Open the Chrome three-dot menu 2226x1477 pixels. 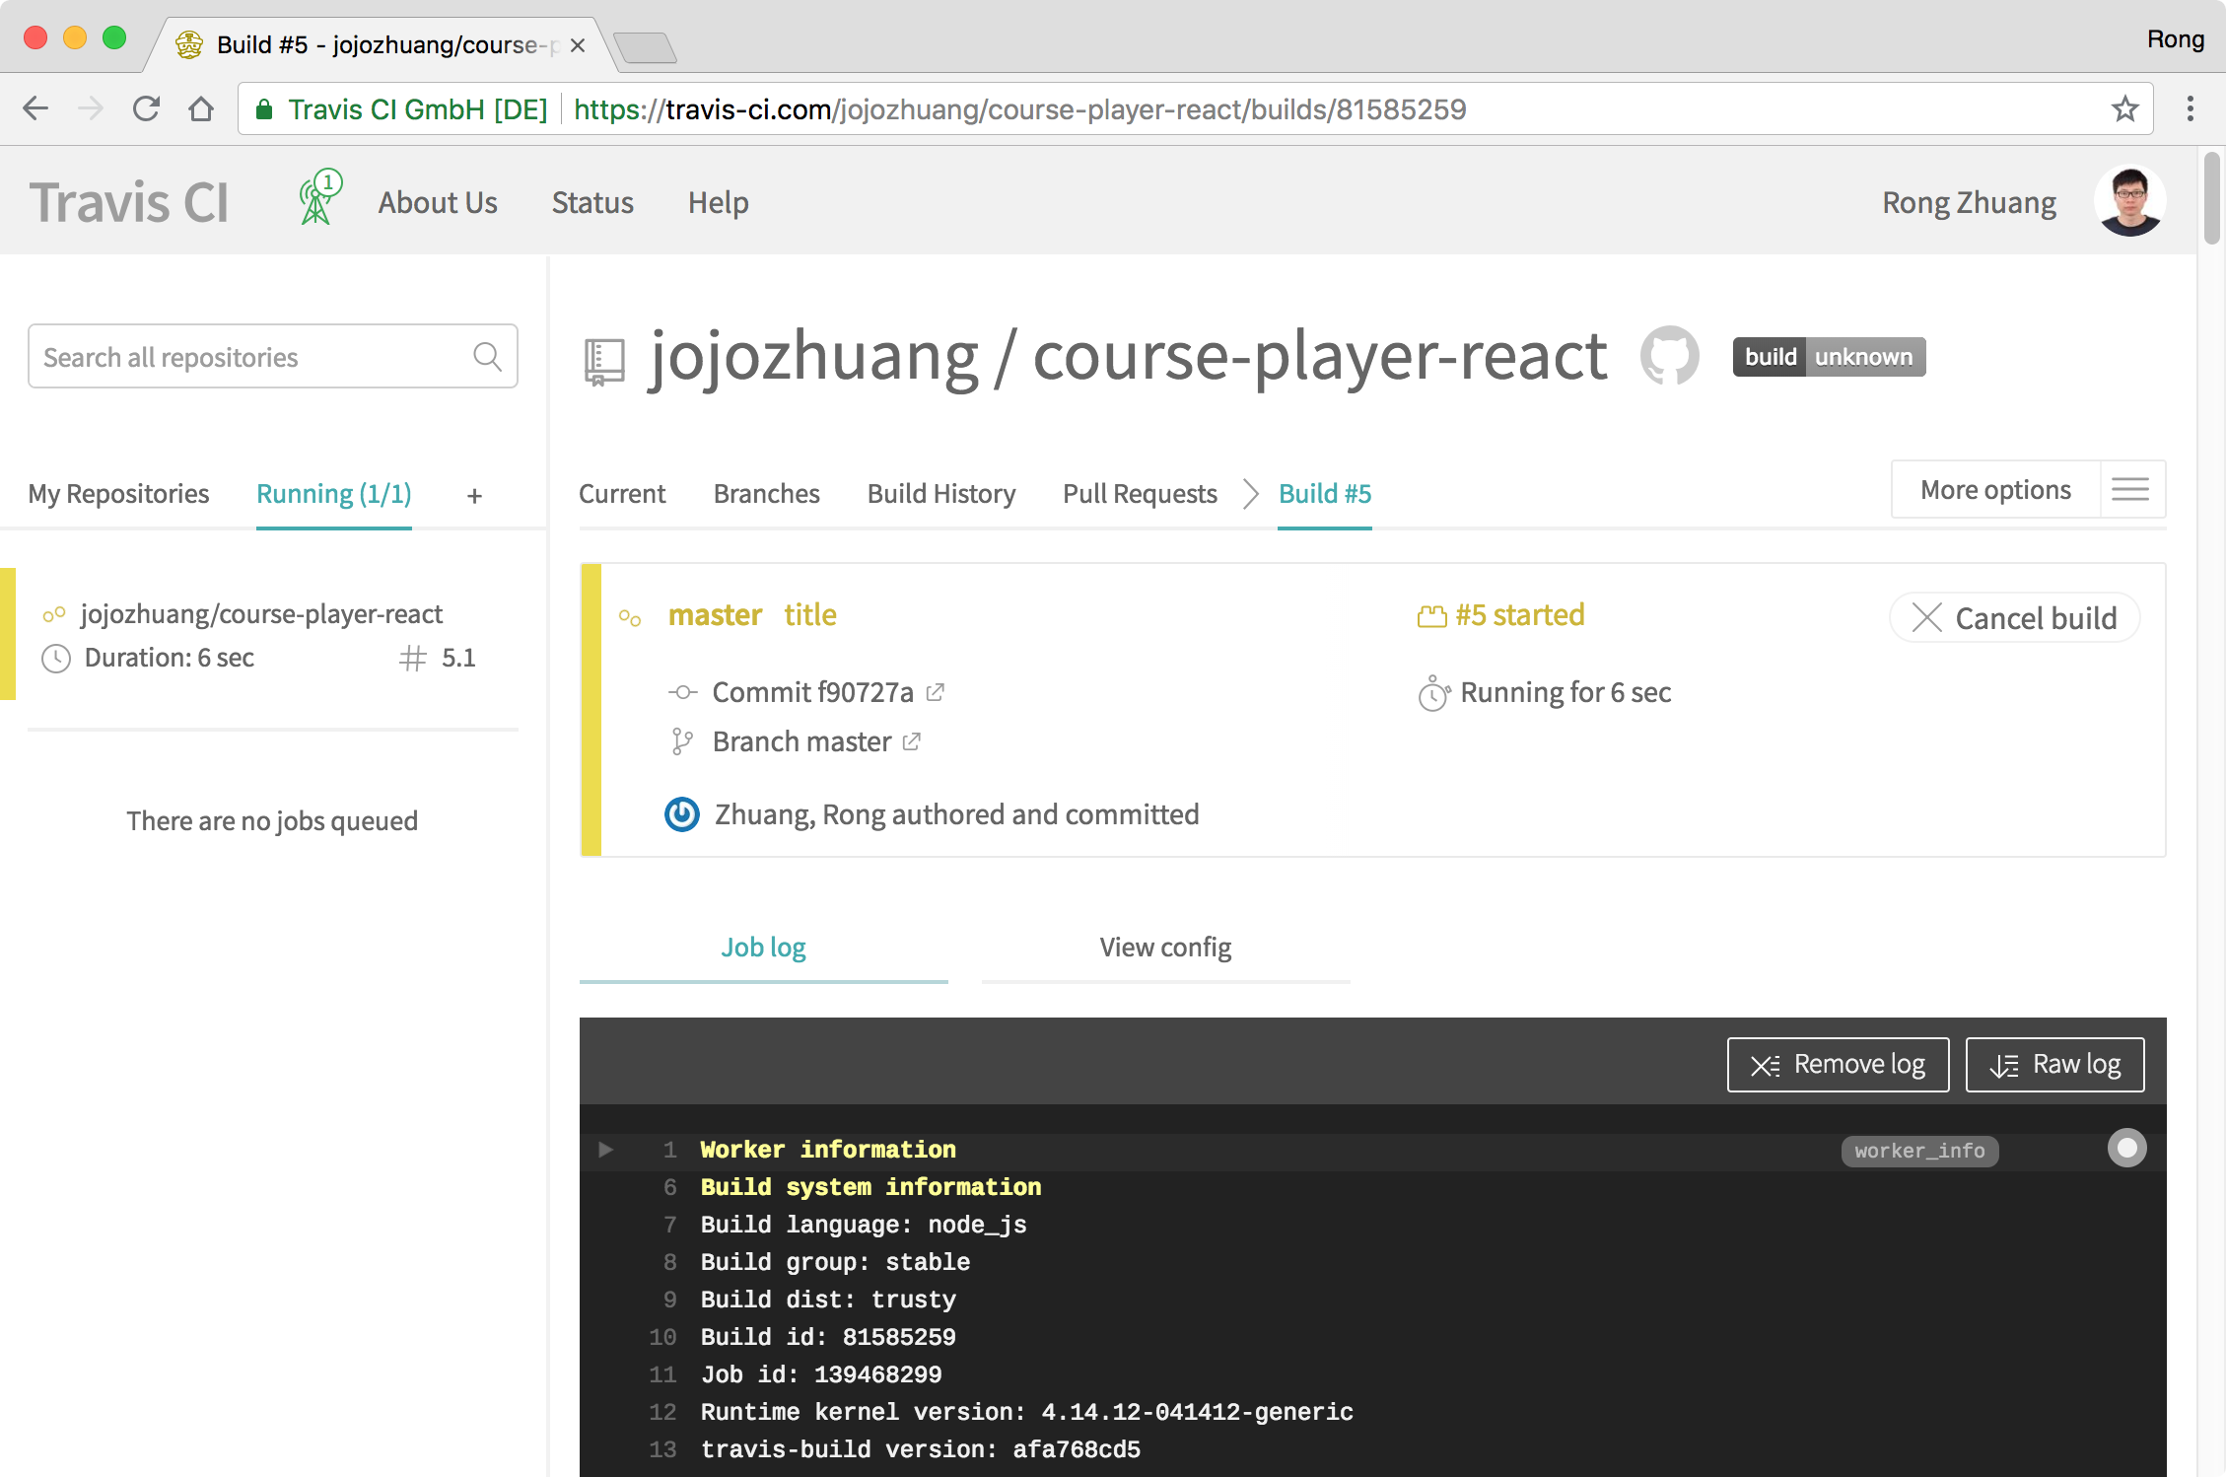(2191, 108)
